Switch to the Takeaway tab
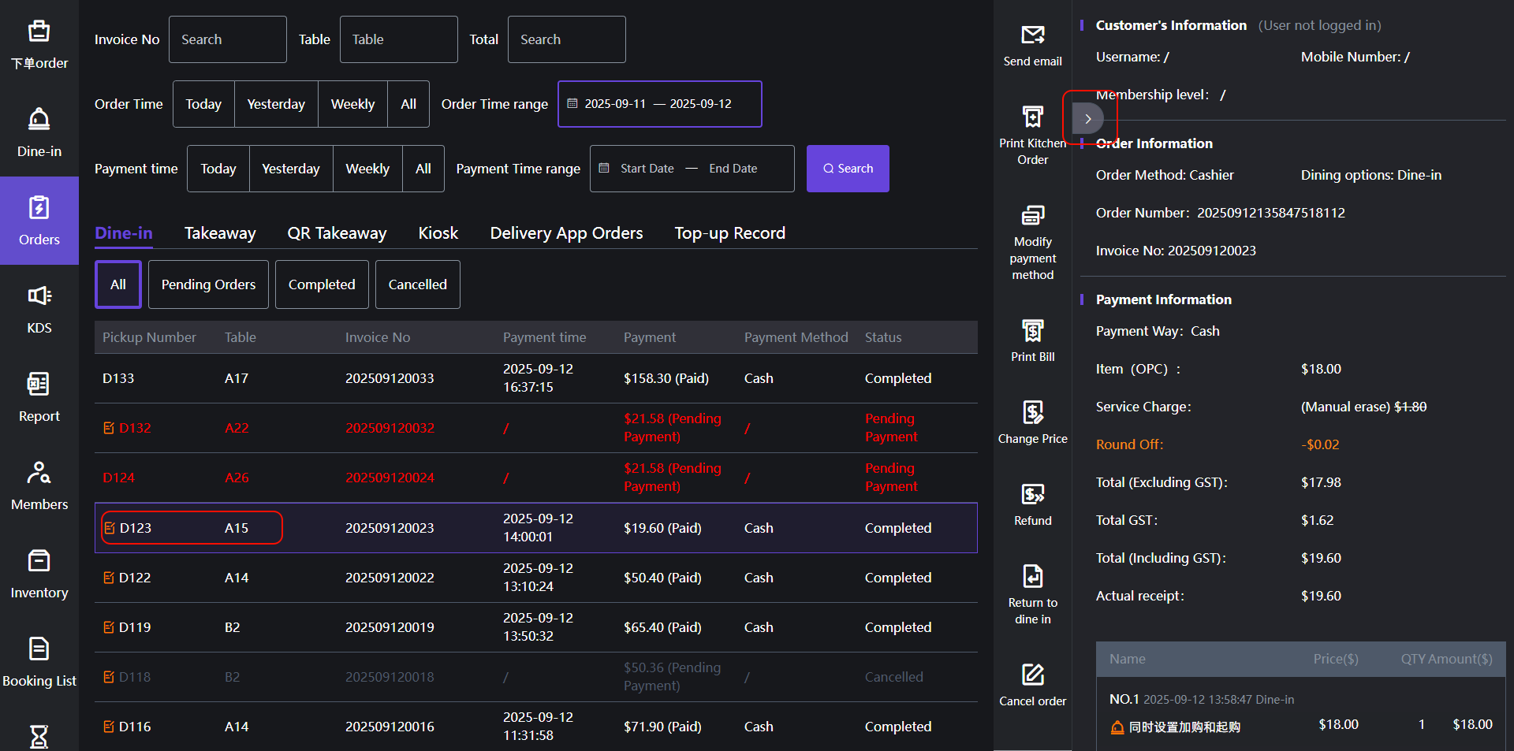Screen dimensions: 1514x751 (220, 233)
